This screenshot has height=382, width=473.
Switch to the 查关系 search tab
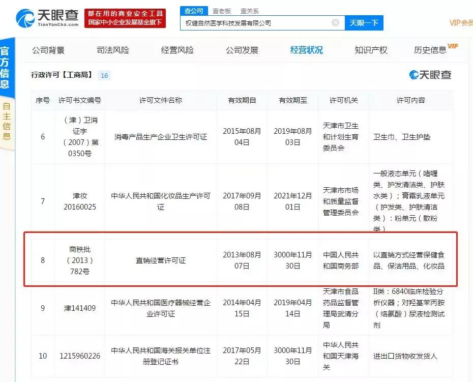tap(249, 10)
